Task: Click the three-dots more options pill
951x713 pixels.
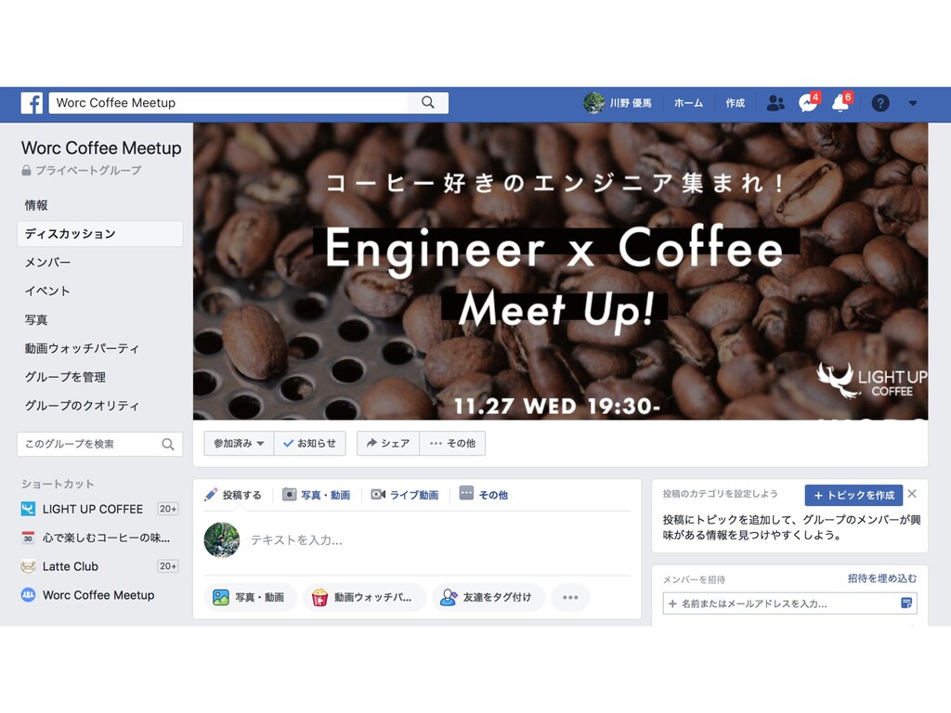Action: click(570, 597)
